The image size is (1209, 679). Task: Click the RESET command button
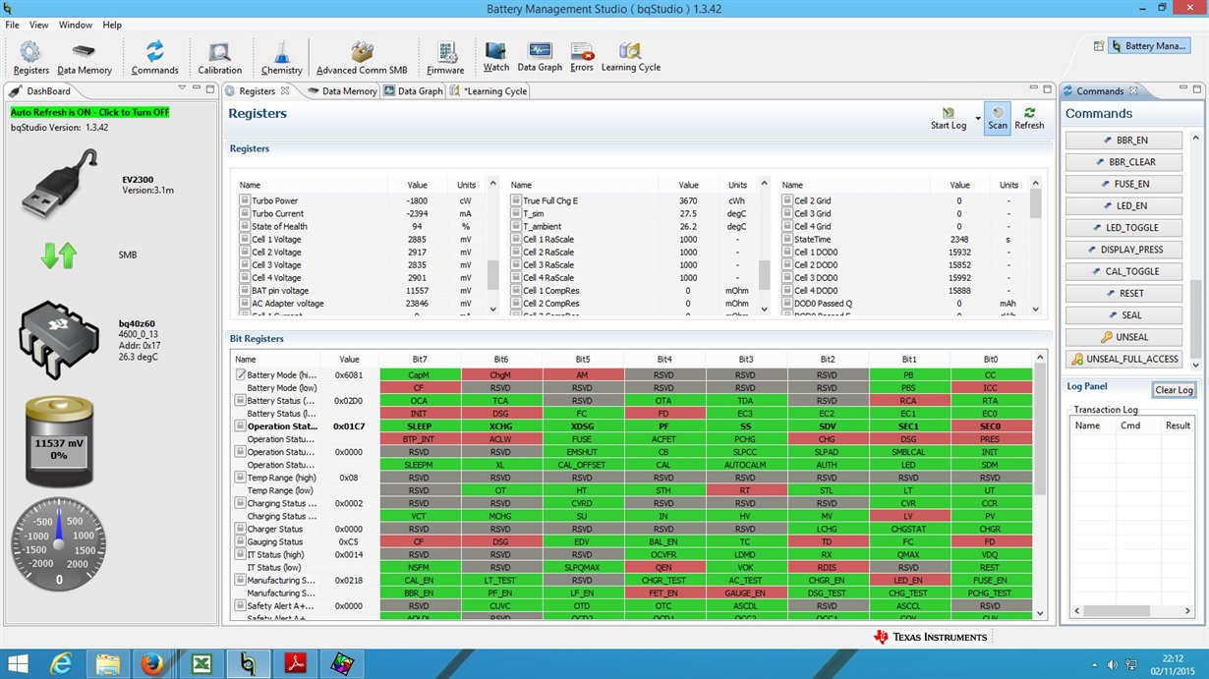pyautogui.click(x=1125, y=293)
